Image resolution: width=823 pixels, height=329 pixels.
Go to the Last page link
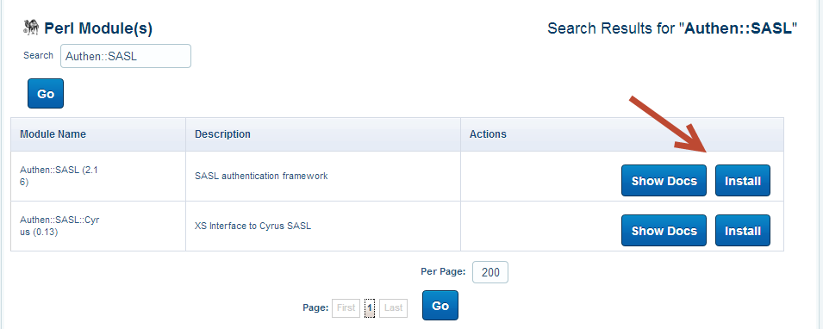[x=393, y=308]
